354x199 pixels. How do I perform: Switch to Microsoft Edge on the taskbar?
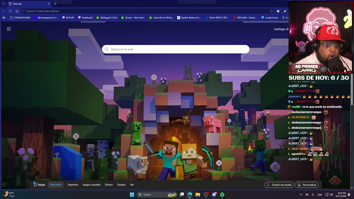(x=190, y=195)
